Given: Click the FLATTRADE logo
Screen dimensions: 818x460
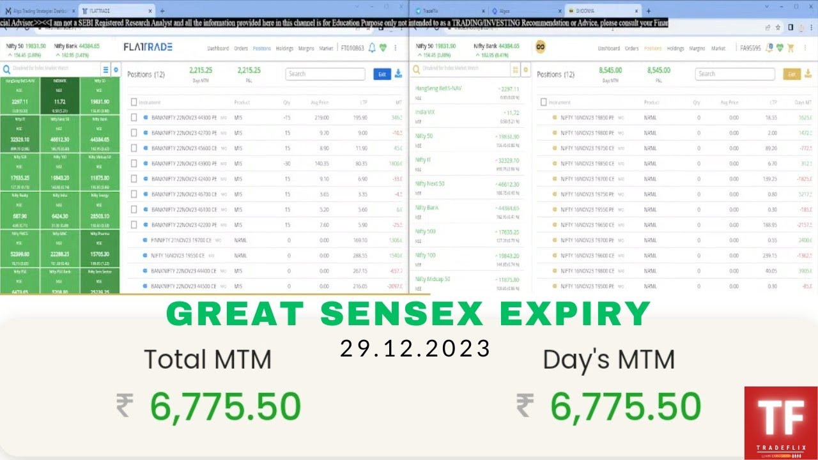Looking at the screenshot, I should [148, 47].
